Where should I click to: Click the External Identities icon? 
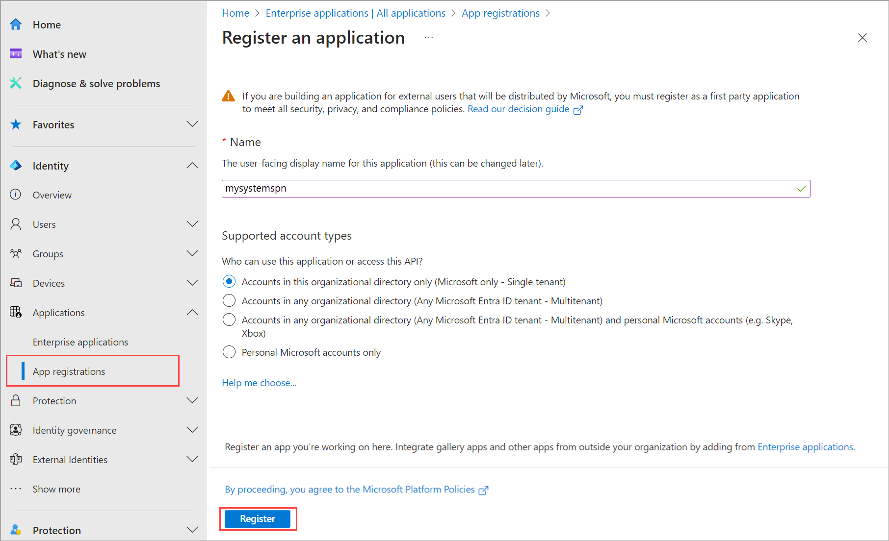pyautogui.click(x=16, y=460)
